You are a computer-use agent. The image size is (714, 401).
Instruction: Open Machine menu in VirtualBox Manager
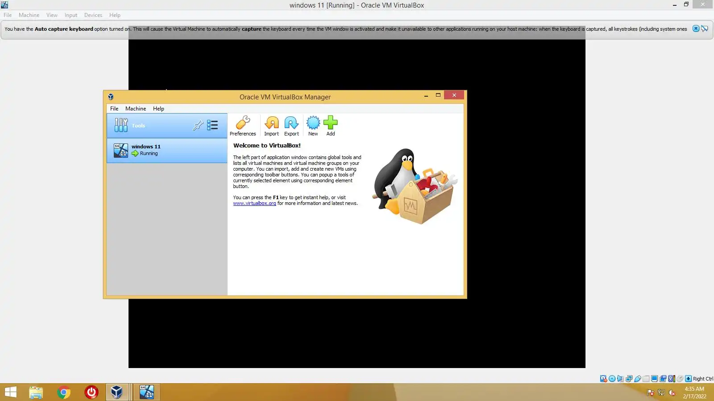click(x=136, y=109)
